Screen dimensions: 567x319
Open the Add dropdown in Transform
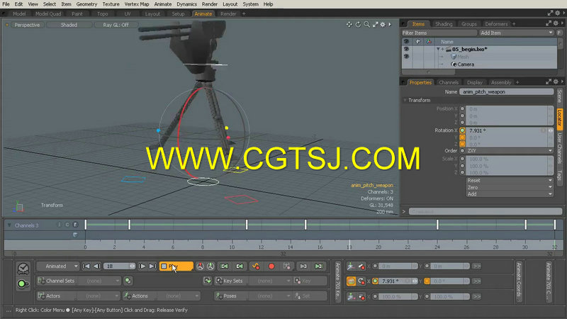pyautogui.click(x=510, y=194)
